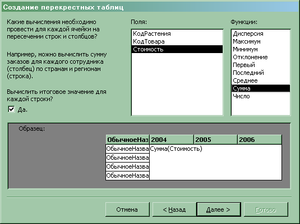Choose the Отклонение function
Image resolution: width=300 pixels, height=224 pixels.
261,57
